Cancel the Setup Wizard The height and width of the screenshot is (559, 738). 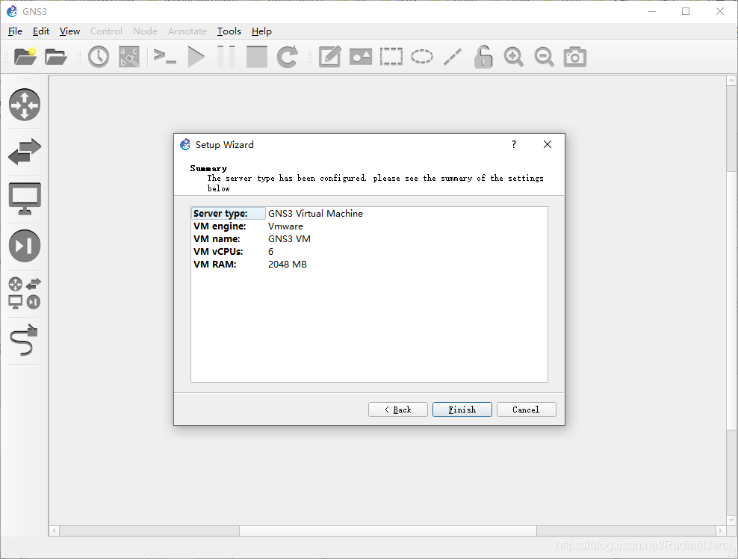tap(526, 410)
